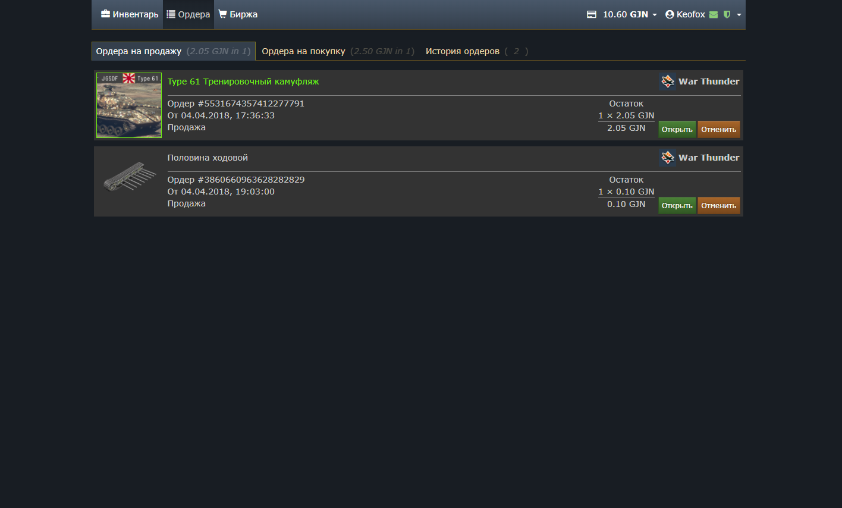Open Биржа via the shopping cart icon

222,14
